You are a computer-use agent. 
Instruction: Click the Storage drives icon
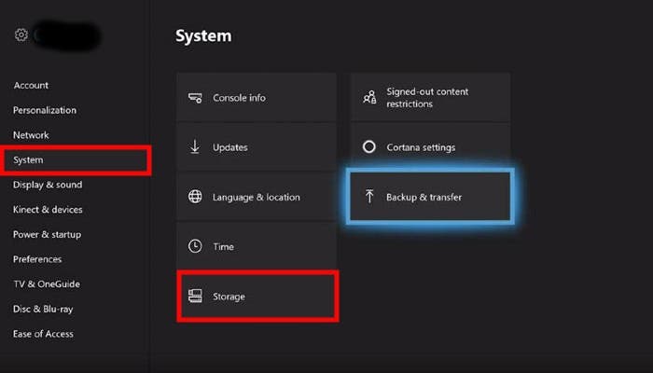195,296
